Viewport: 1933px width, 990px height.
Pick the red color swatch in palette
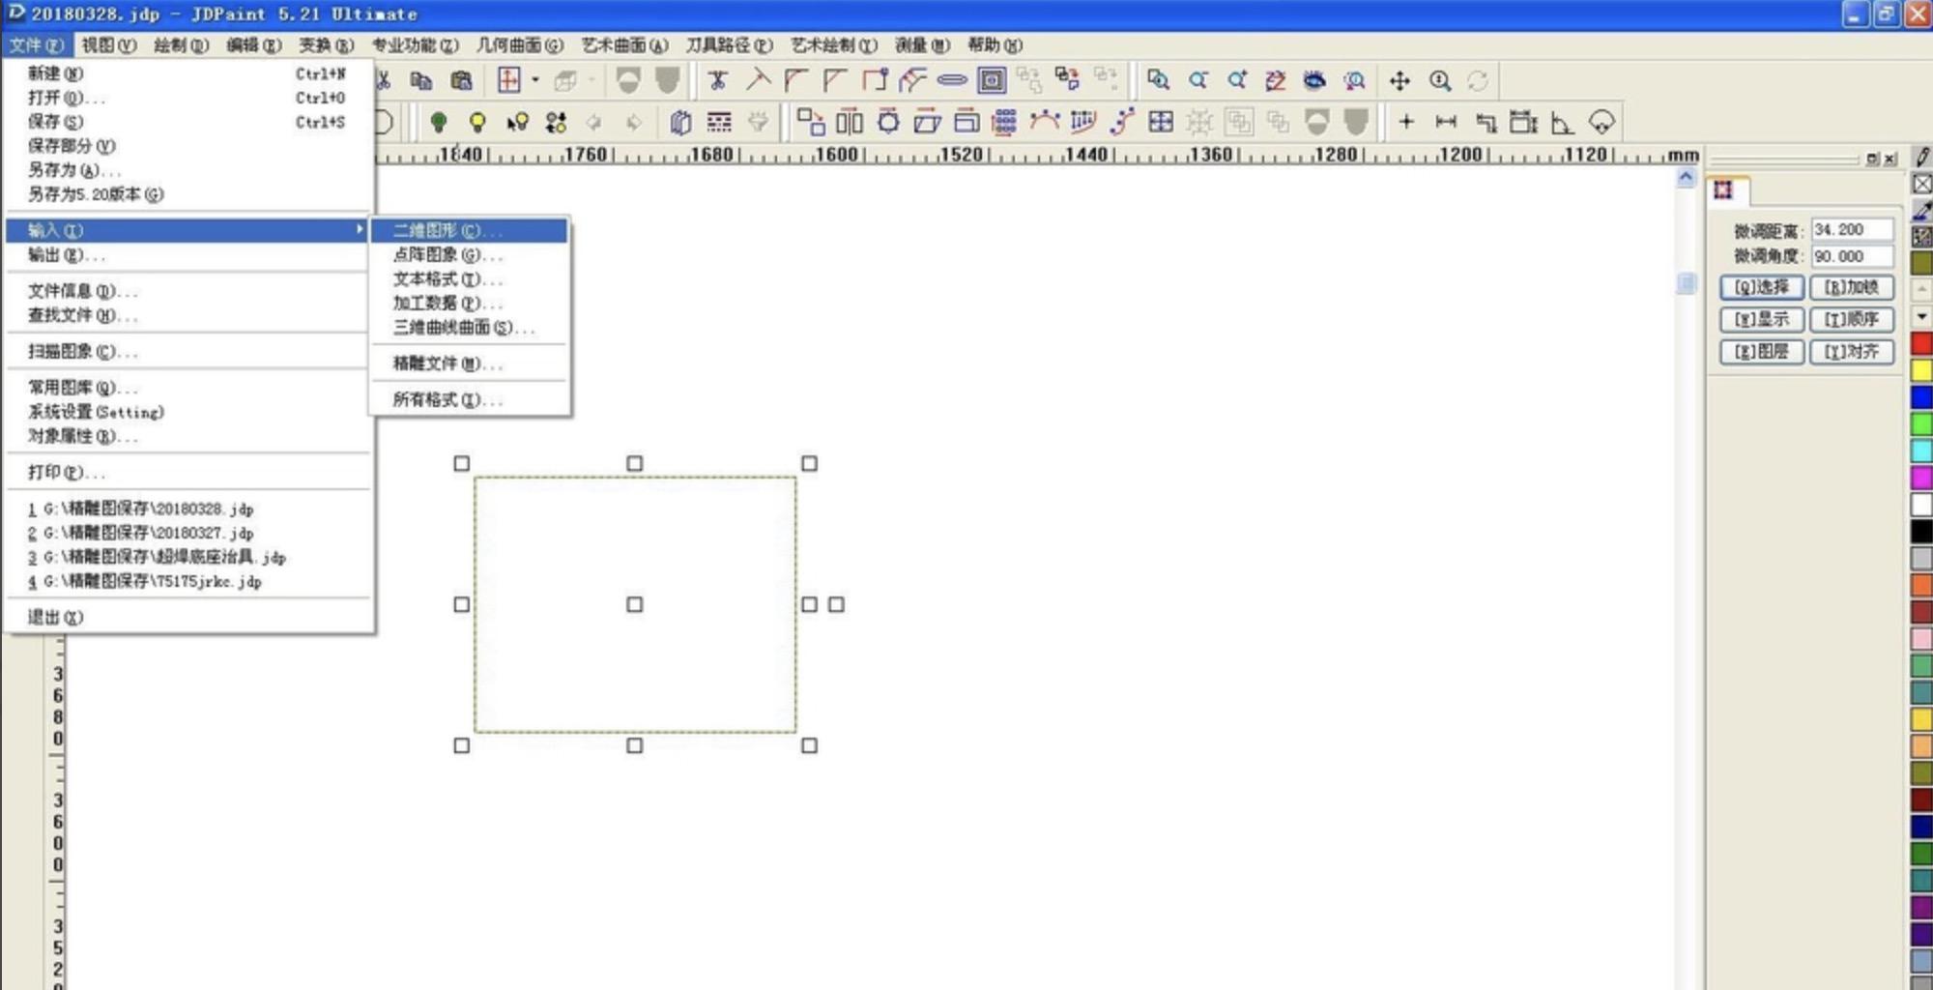(1921, 344)
